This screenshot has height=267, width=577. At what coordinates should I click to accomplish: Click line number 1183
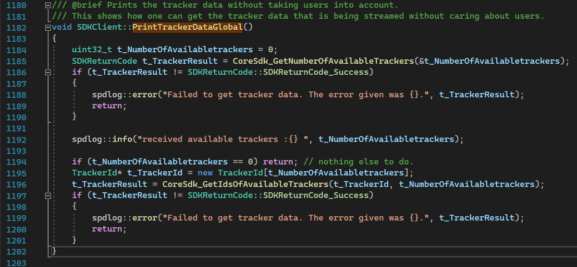point(16,39)
